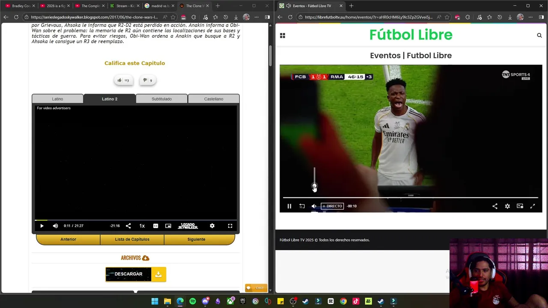Open Epic Games launcher from taskbar
The image size is (548, 308).
coord(243,302)
